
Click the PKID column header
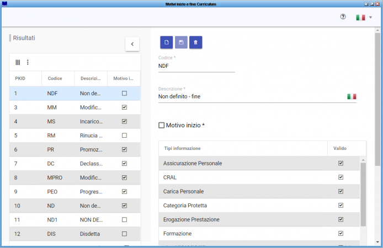(22, 79)
